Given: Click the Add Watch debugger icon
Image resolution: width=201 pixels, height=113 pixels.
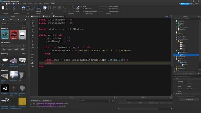Looking at the screenshot, I should coord(78,8).
